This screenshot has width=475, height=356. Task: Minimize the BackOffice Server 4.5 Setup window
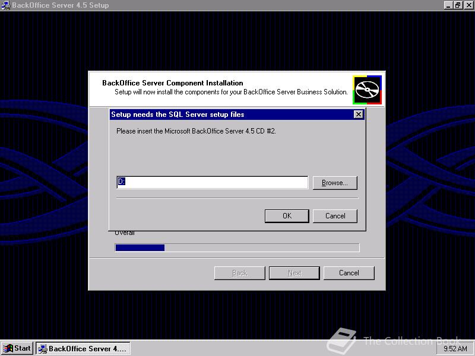pos(448,5)
